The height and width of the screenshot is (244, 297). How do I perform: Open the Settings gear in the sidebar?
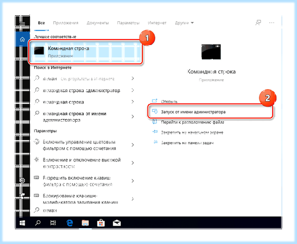pyautogui.click(x=22, y=180)
